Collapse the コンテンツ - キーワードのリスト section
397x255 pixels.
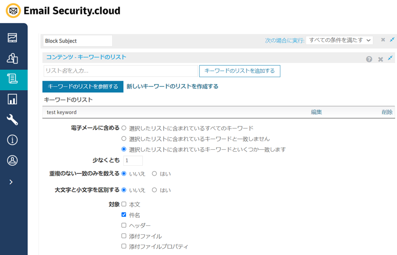coord(391,58)
